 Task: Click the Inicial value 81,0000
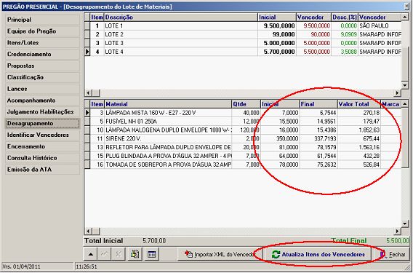[280, 148]
